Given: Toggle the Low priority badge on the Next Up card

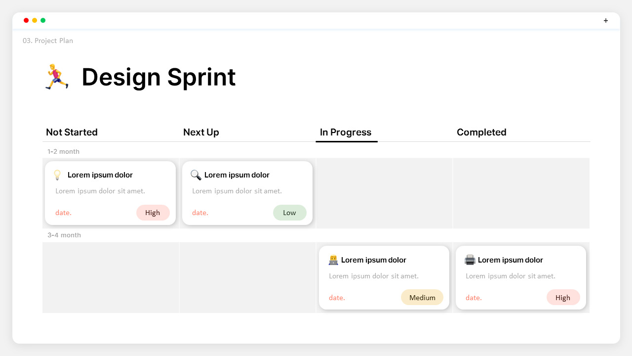Looking at the screenshot, I should coord(290,213).
